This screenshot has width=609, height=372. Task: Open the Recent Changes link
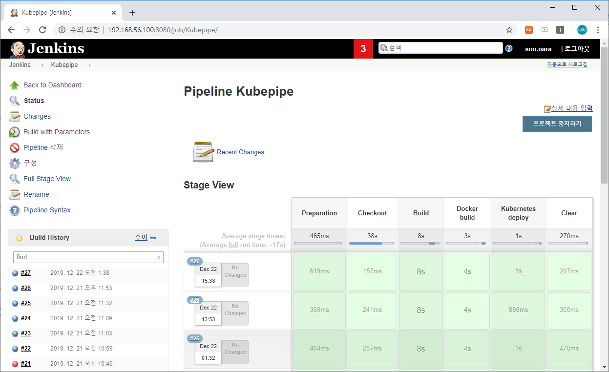point(240,152)
